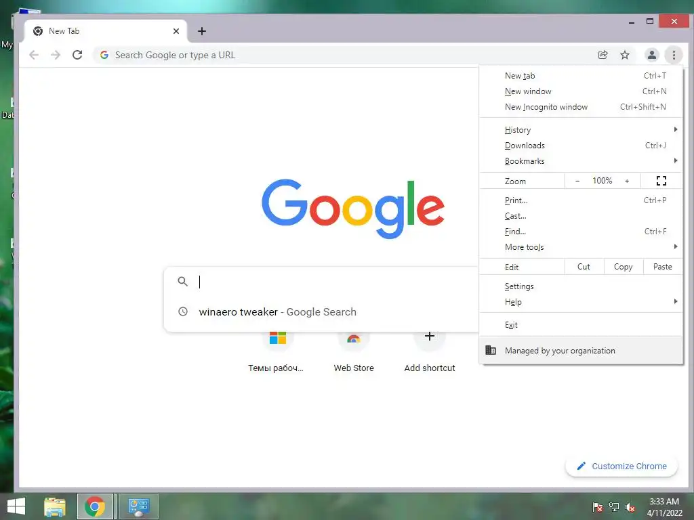694x520 pixels.
Task: Choose New window menu entry
Action: click(x=581, y=91)
